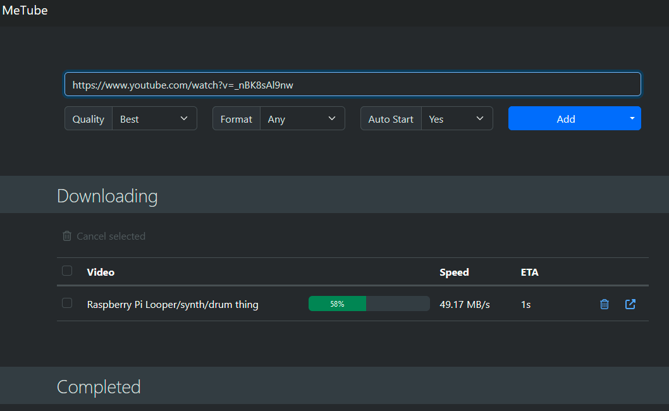Click the Video column header

tap(101, 273)
